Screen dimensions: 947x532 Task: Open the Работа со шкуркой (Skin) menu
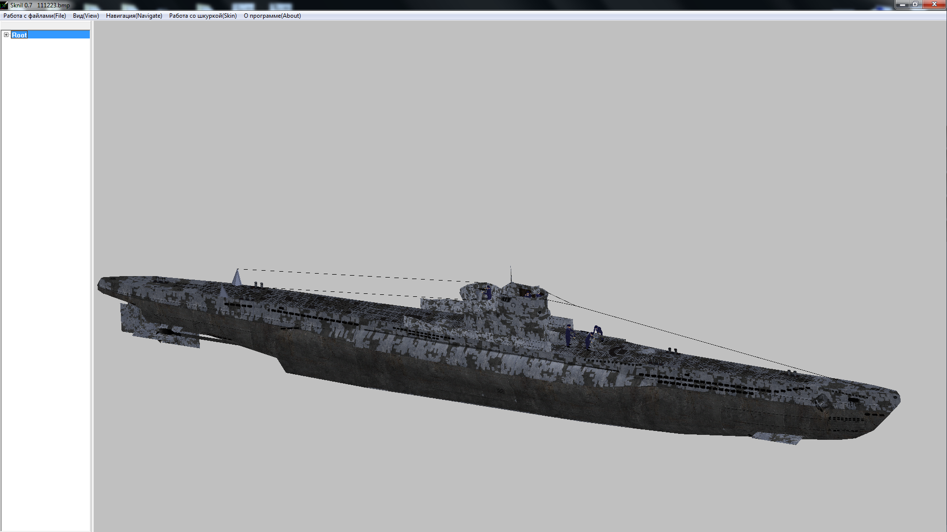(x=203, y=16)
